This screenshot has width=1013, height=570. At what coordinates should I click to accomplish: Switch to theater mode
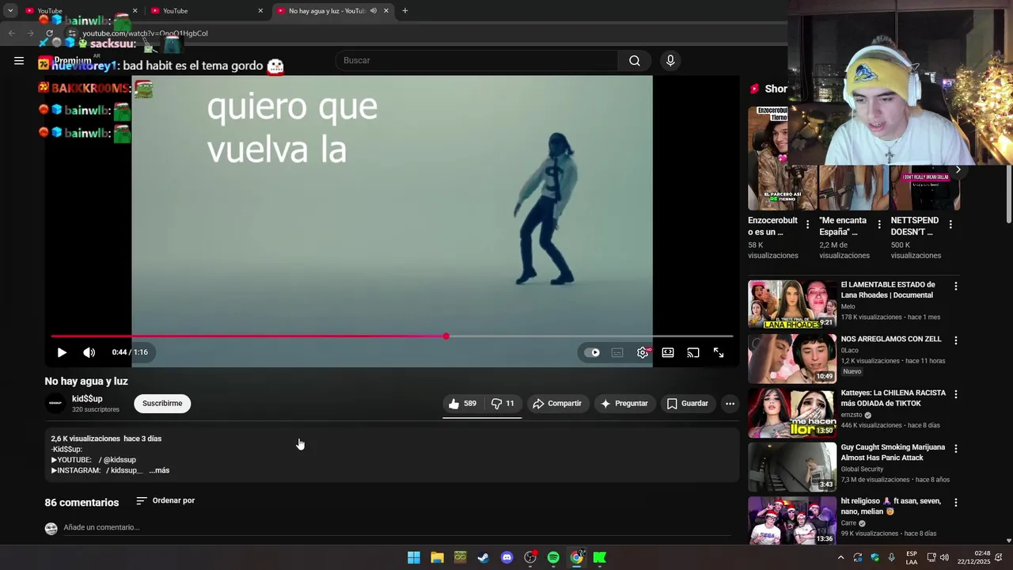tap(668, 352)
